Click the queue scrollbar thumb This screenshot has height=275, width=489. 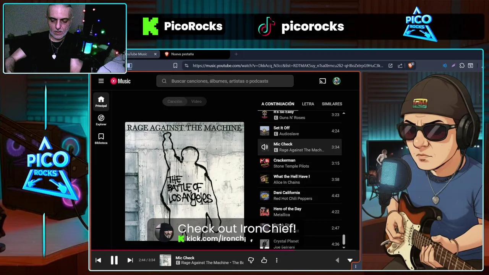pos(344,239)
